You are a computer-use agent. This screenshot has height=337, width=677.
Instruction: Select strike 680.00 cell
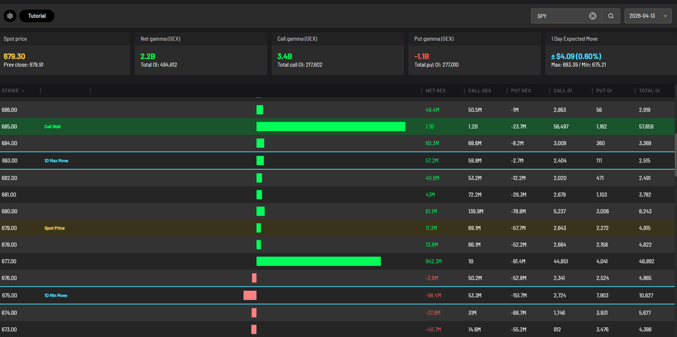coord(10,211)
